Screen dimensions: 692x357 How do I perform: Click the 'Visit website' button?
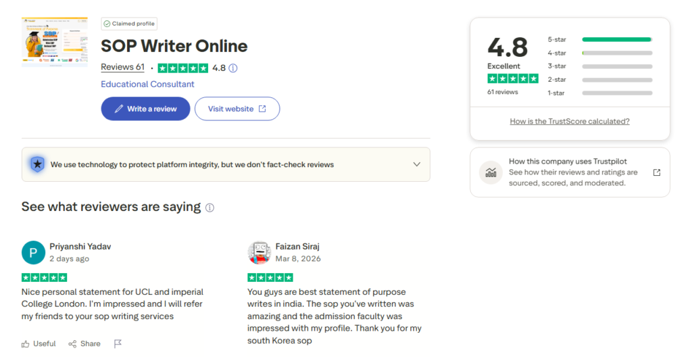click(237, 109)
